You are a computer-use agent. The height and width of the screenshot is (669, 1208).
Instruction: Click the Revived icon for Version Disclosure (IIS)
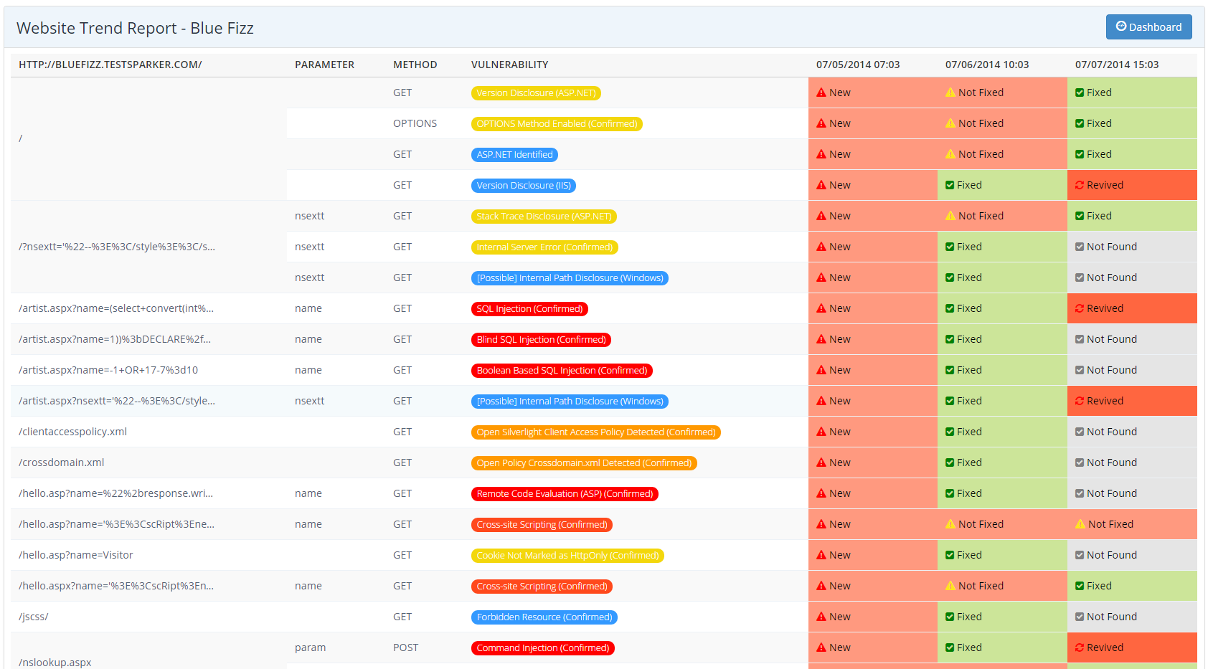pos(1079,185)
